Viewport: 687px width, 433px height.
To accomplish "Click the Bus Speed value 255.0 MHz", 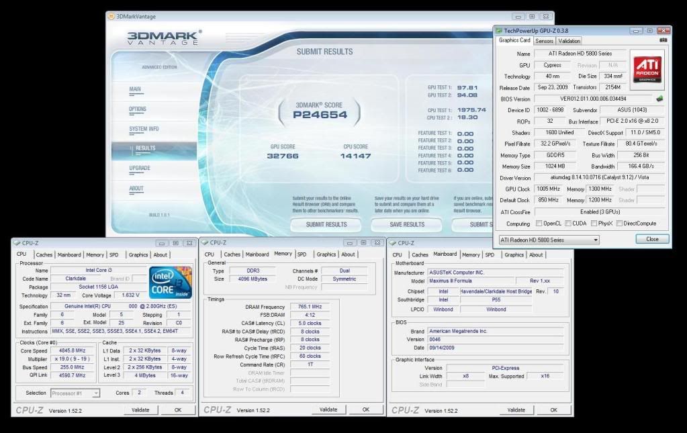I will [x=73, y=367].
